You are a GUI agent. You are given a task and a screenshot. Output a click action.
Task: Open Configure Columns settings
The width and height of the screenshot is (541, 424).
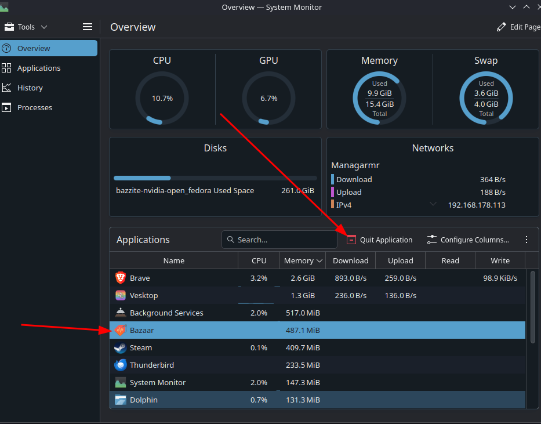pos(468,240)
